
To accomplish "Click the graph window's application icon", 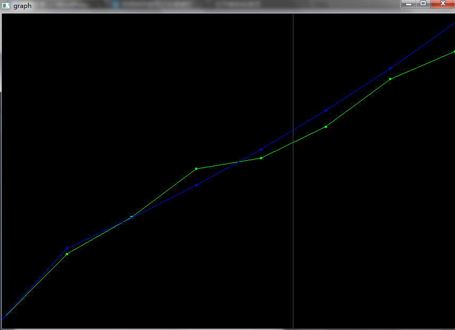I will tap(6, 6).
